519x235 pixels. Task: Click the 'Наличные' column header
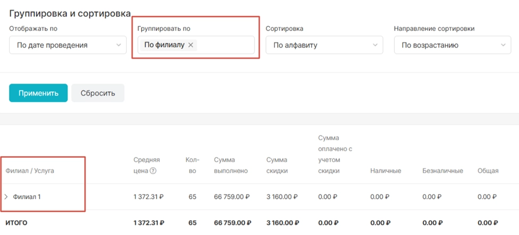coord(386,171)
